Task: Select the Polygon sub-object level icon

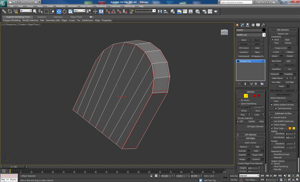Action: click(255, 96)
